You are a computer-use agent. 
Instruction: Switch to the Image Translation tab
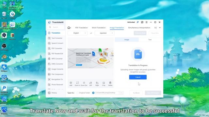117,28
